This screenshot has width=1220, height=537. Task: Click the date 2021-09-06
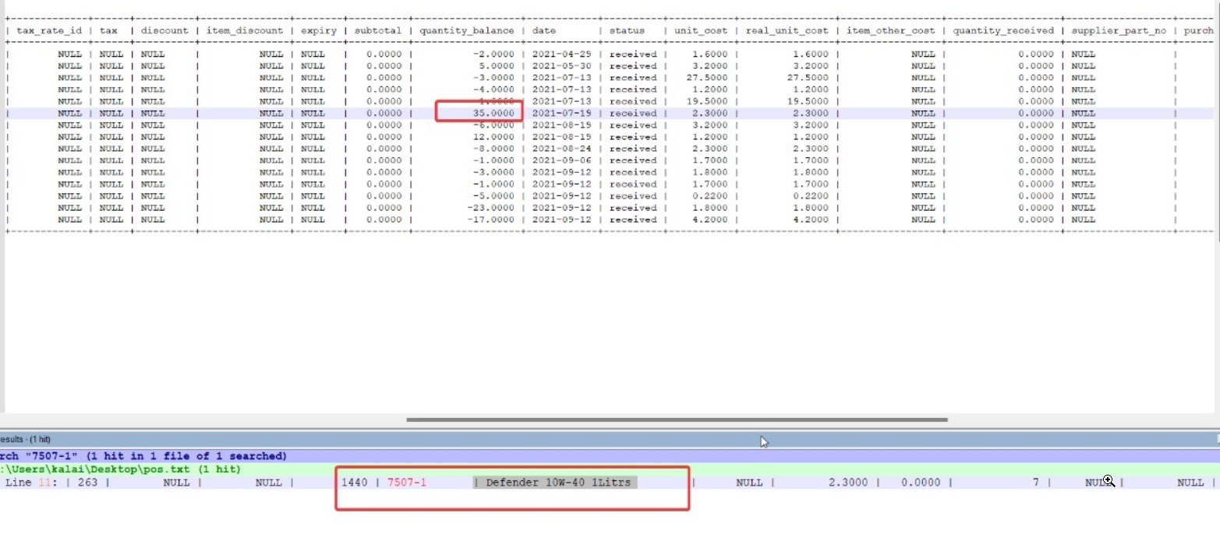pos(561,160)
